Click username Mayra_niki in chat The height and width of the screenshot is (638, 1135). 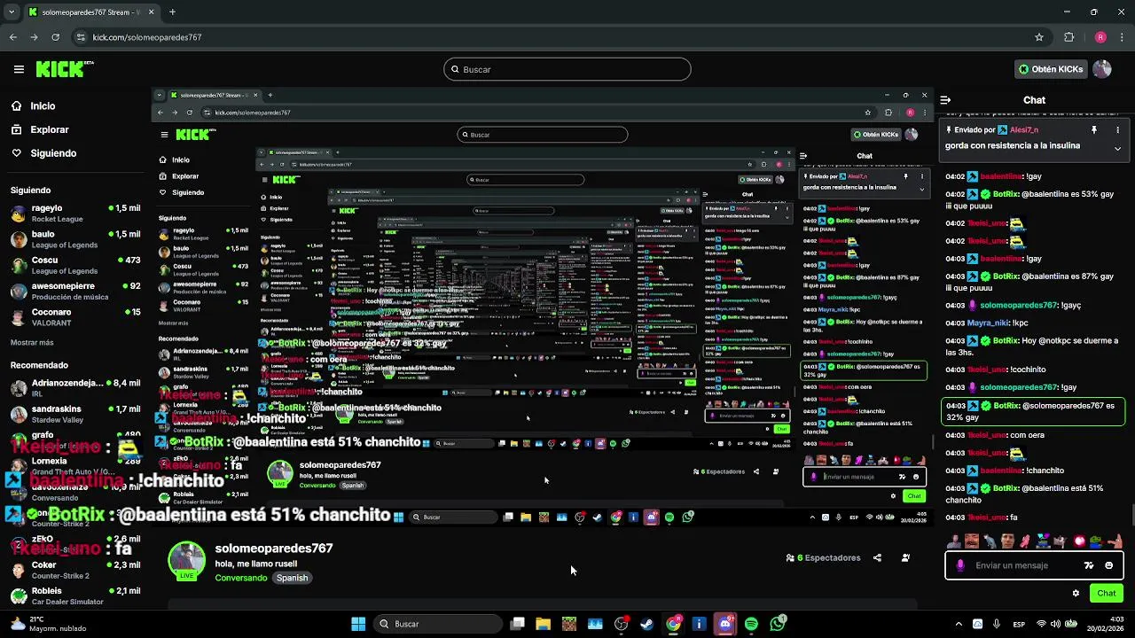988,323
